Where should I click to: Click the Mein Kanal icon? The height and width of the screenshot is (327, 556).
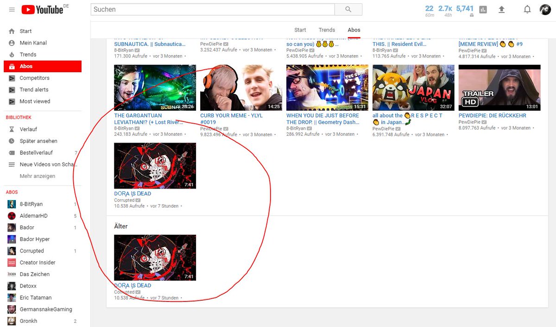[x=12, y=43]
